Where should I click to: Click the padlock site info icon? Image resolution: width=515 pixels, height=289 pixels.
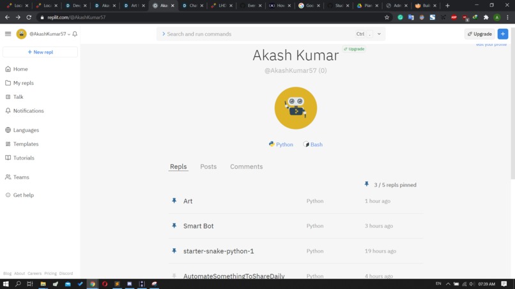tap(42, 17)
